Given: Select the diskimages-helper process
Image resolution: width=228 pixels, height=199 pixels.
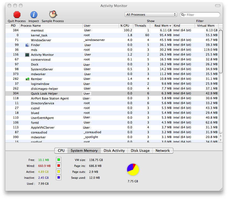Looking at the screenshot, I should [x=112, y=89].
